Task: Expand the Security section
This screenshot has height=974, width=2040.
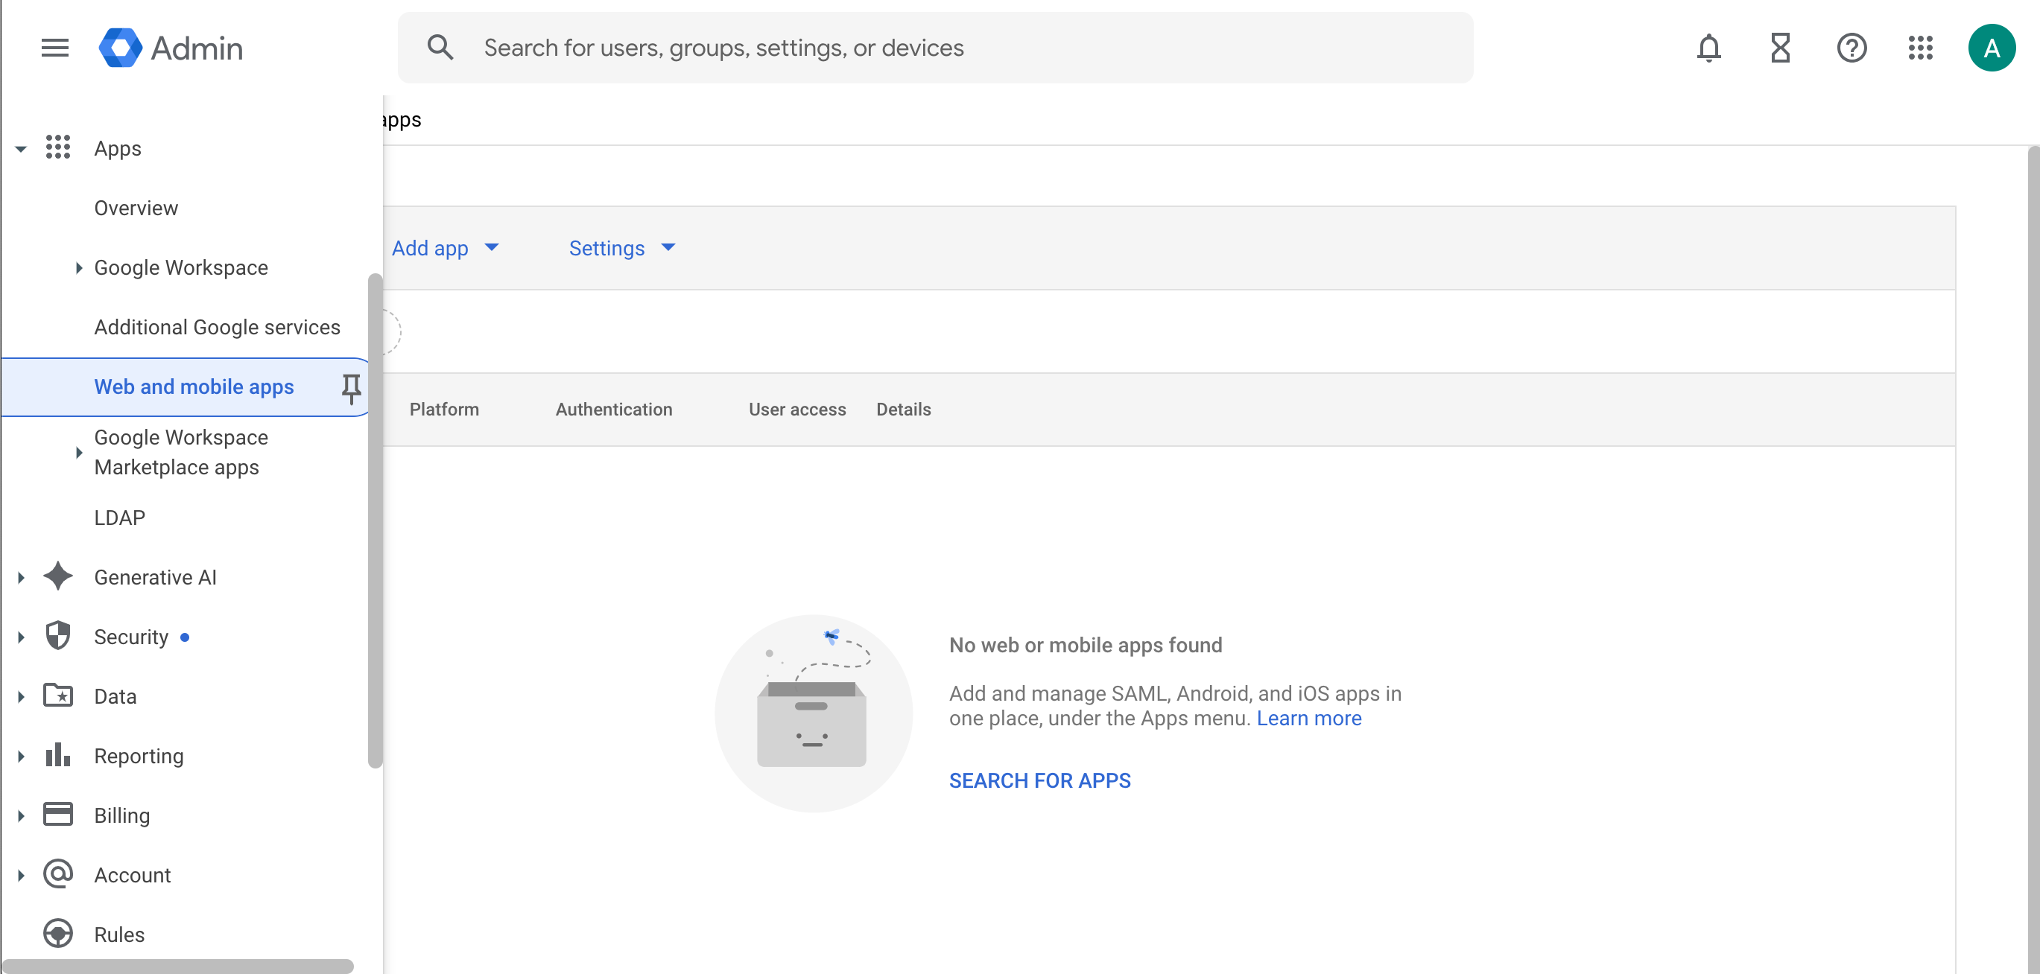Action: pyautogui.click(x=22, y=637)
